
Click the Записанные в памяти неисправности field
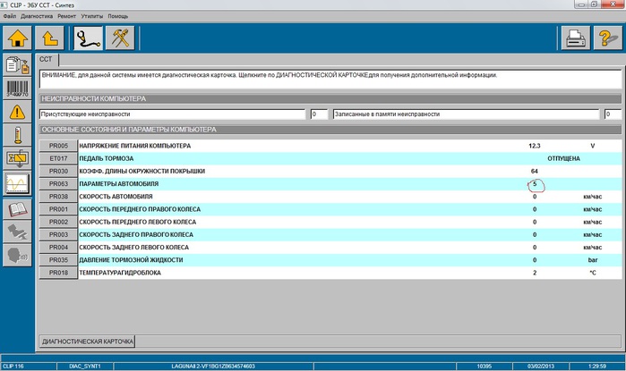point(467,114)
